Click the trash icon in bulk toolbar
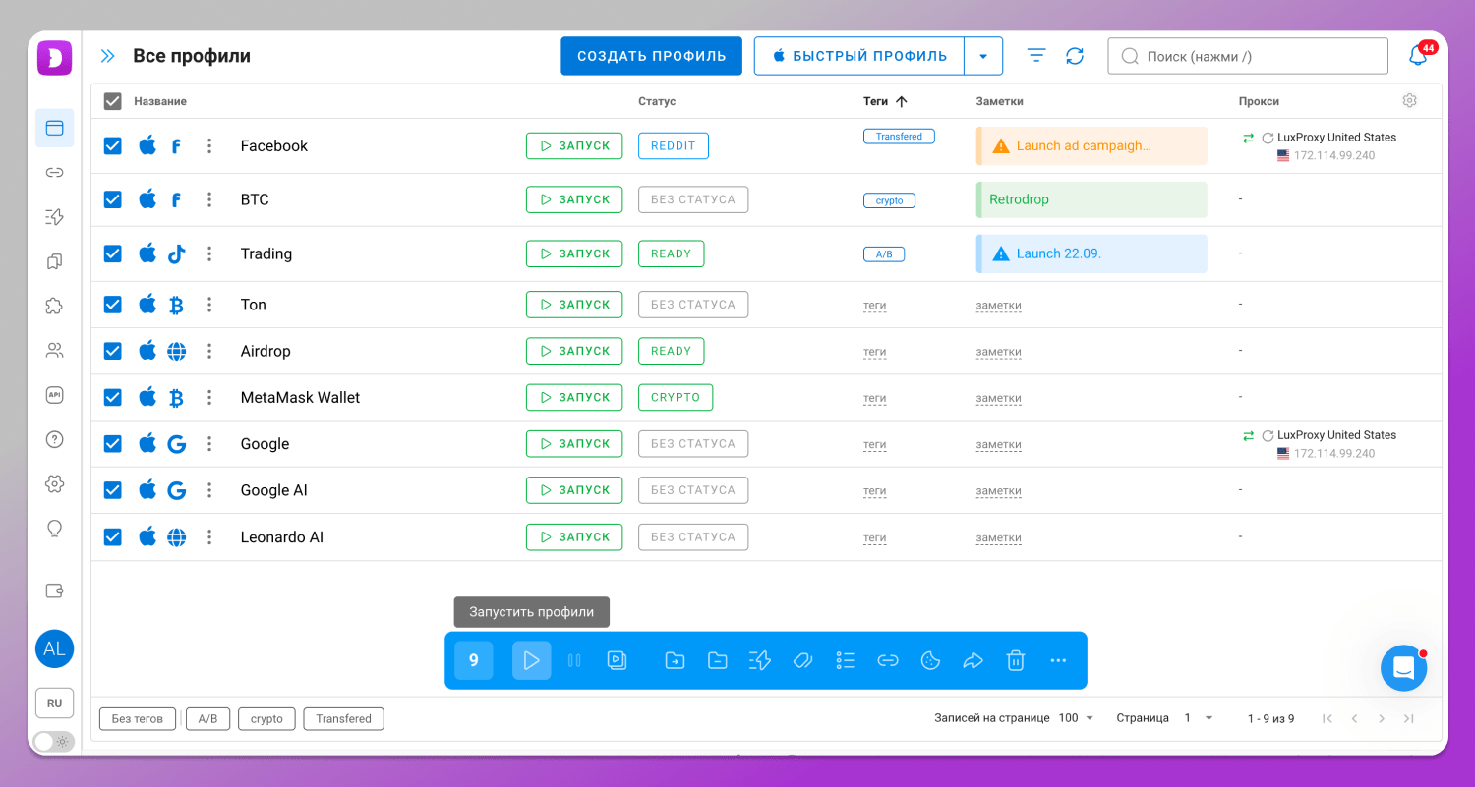Image resolution: width=1475 pixels, height=787 pixels. coord(1016,660)
